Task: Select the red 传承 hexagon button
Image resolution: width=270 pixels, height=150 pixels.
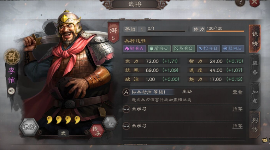Action: (97, 131)
